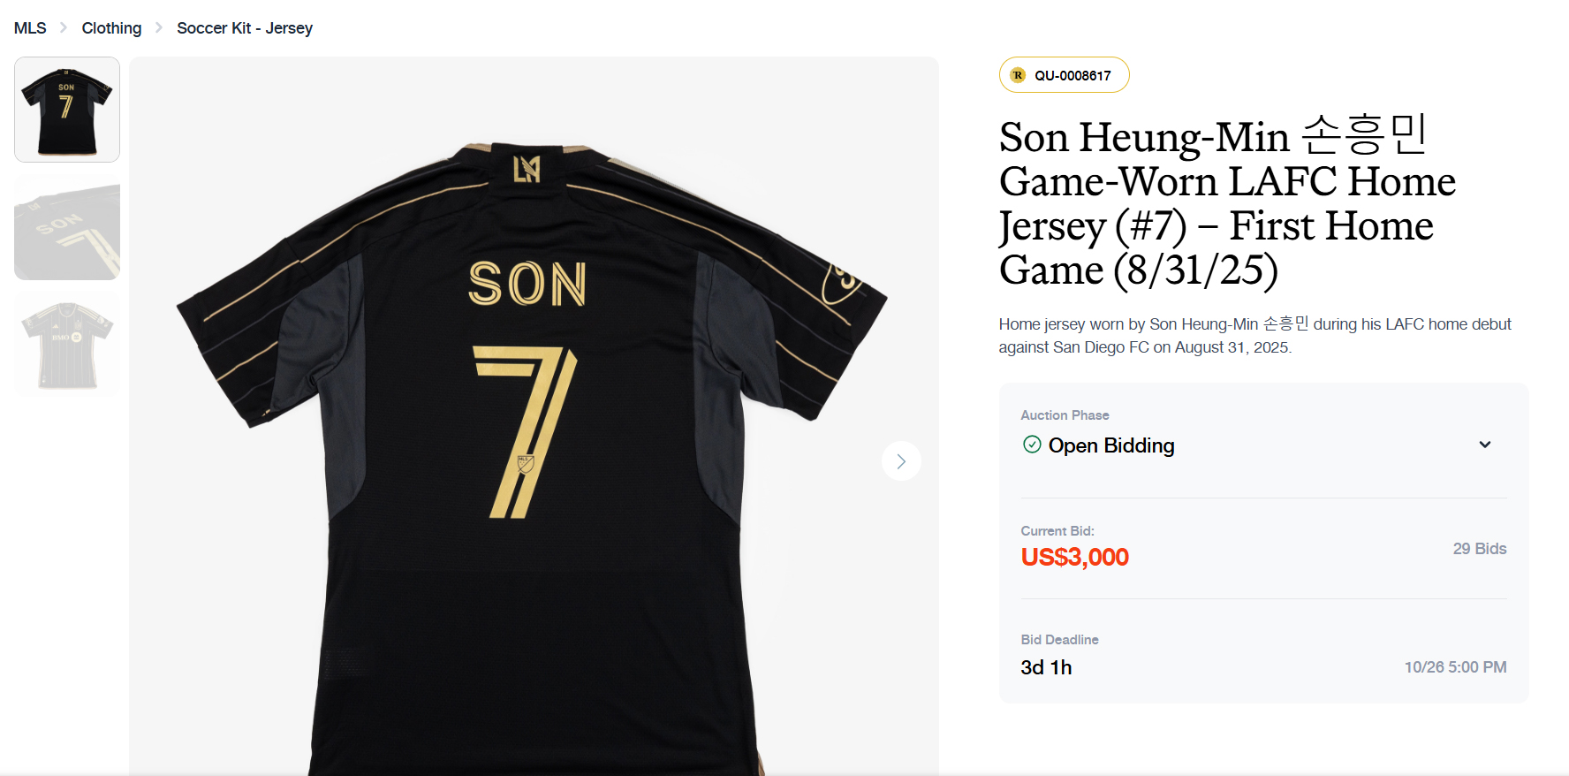Expand the Auction Phase section chevron
1569x776 pixels.
1485,445
